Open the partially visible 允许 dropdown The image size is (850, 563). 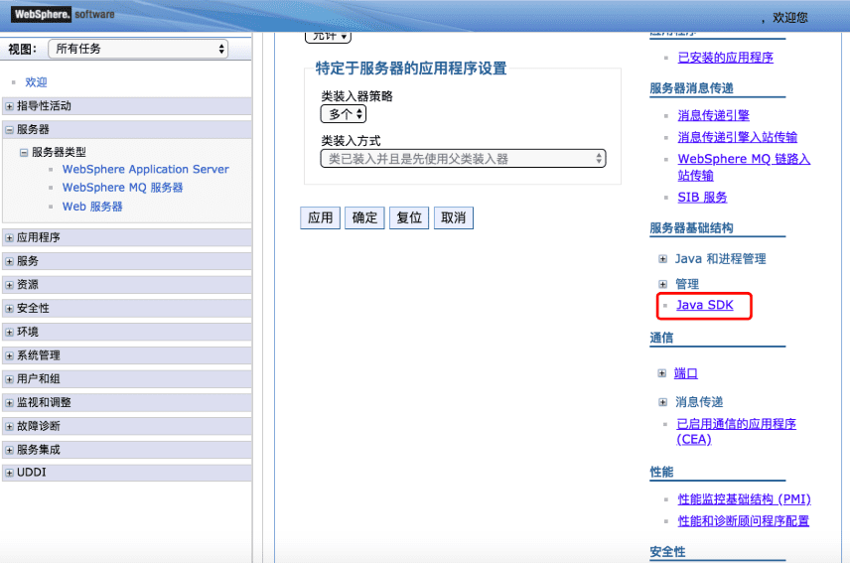pos(328,37)
